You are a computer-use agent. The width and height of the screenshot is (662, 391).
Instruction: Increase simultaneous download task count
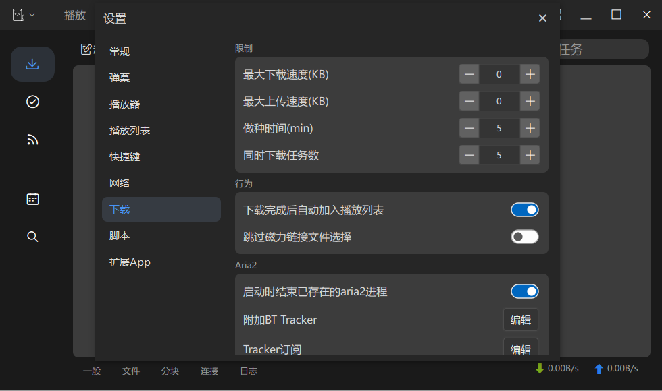(x=530, y=155)
